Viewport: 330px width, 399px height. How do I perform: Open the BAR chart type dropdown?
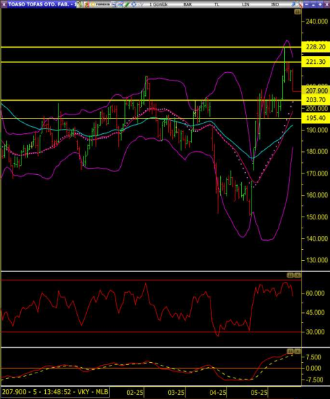tap(188, 5)
